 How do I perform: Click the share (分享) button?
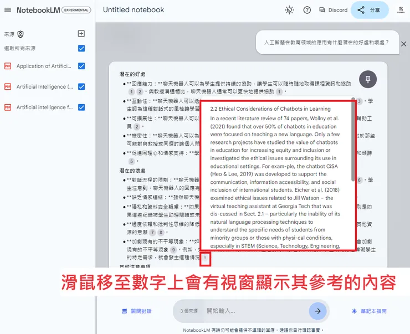point(370,10)
